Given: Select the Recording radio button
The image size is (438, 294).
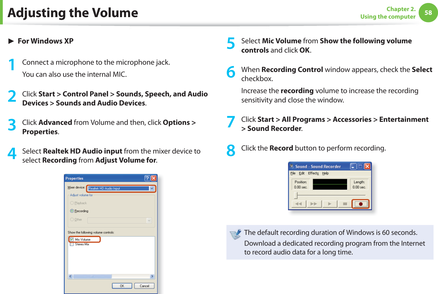Looking at the screenshot, I should point(72,211).
